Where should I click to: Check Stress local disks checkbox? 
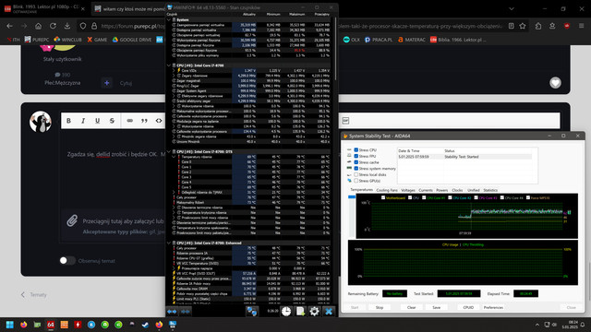coord(356,174)
